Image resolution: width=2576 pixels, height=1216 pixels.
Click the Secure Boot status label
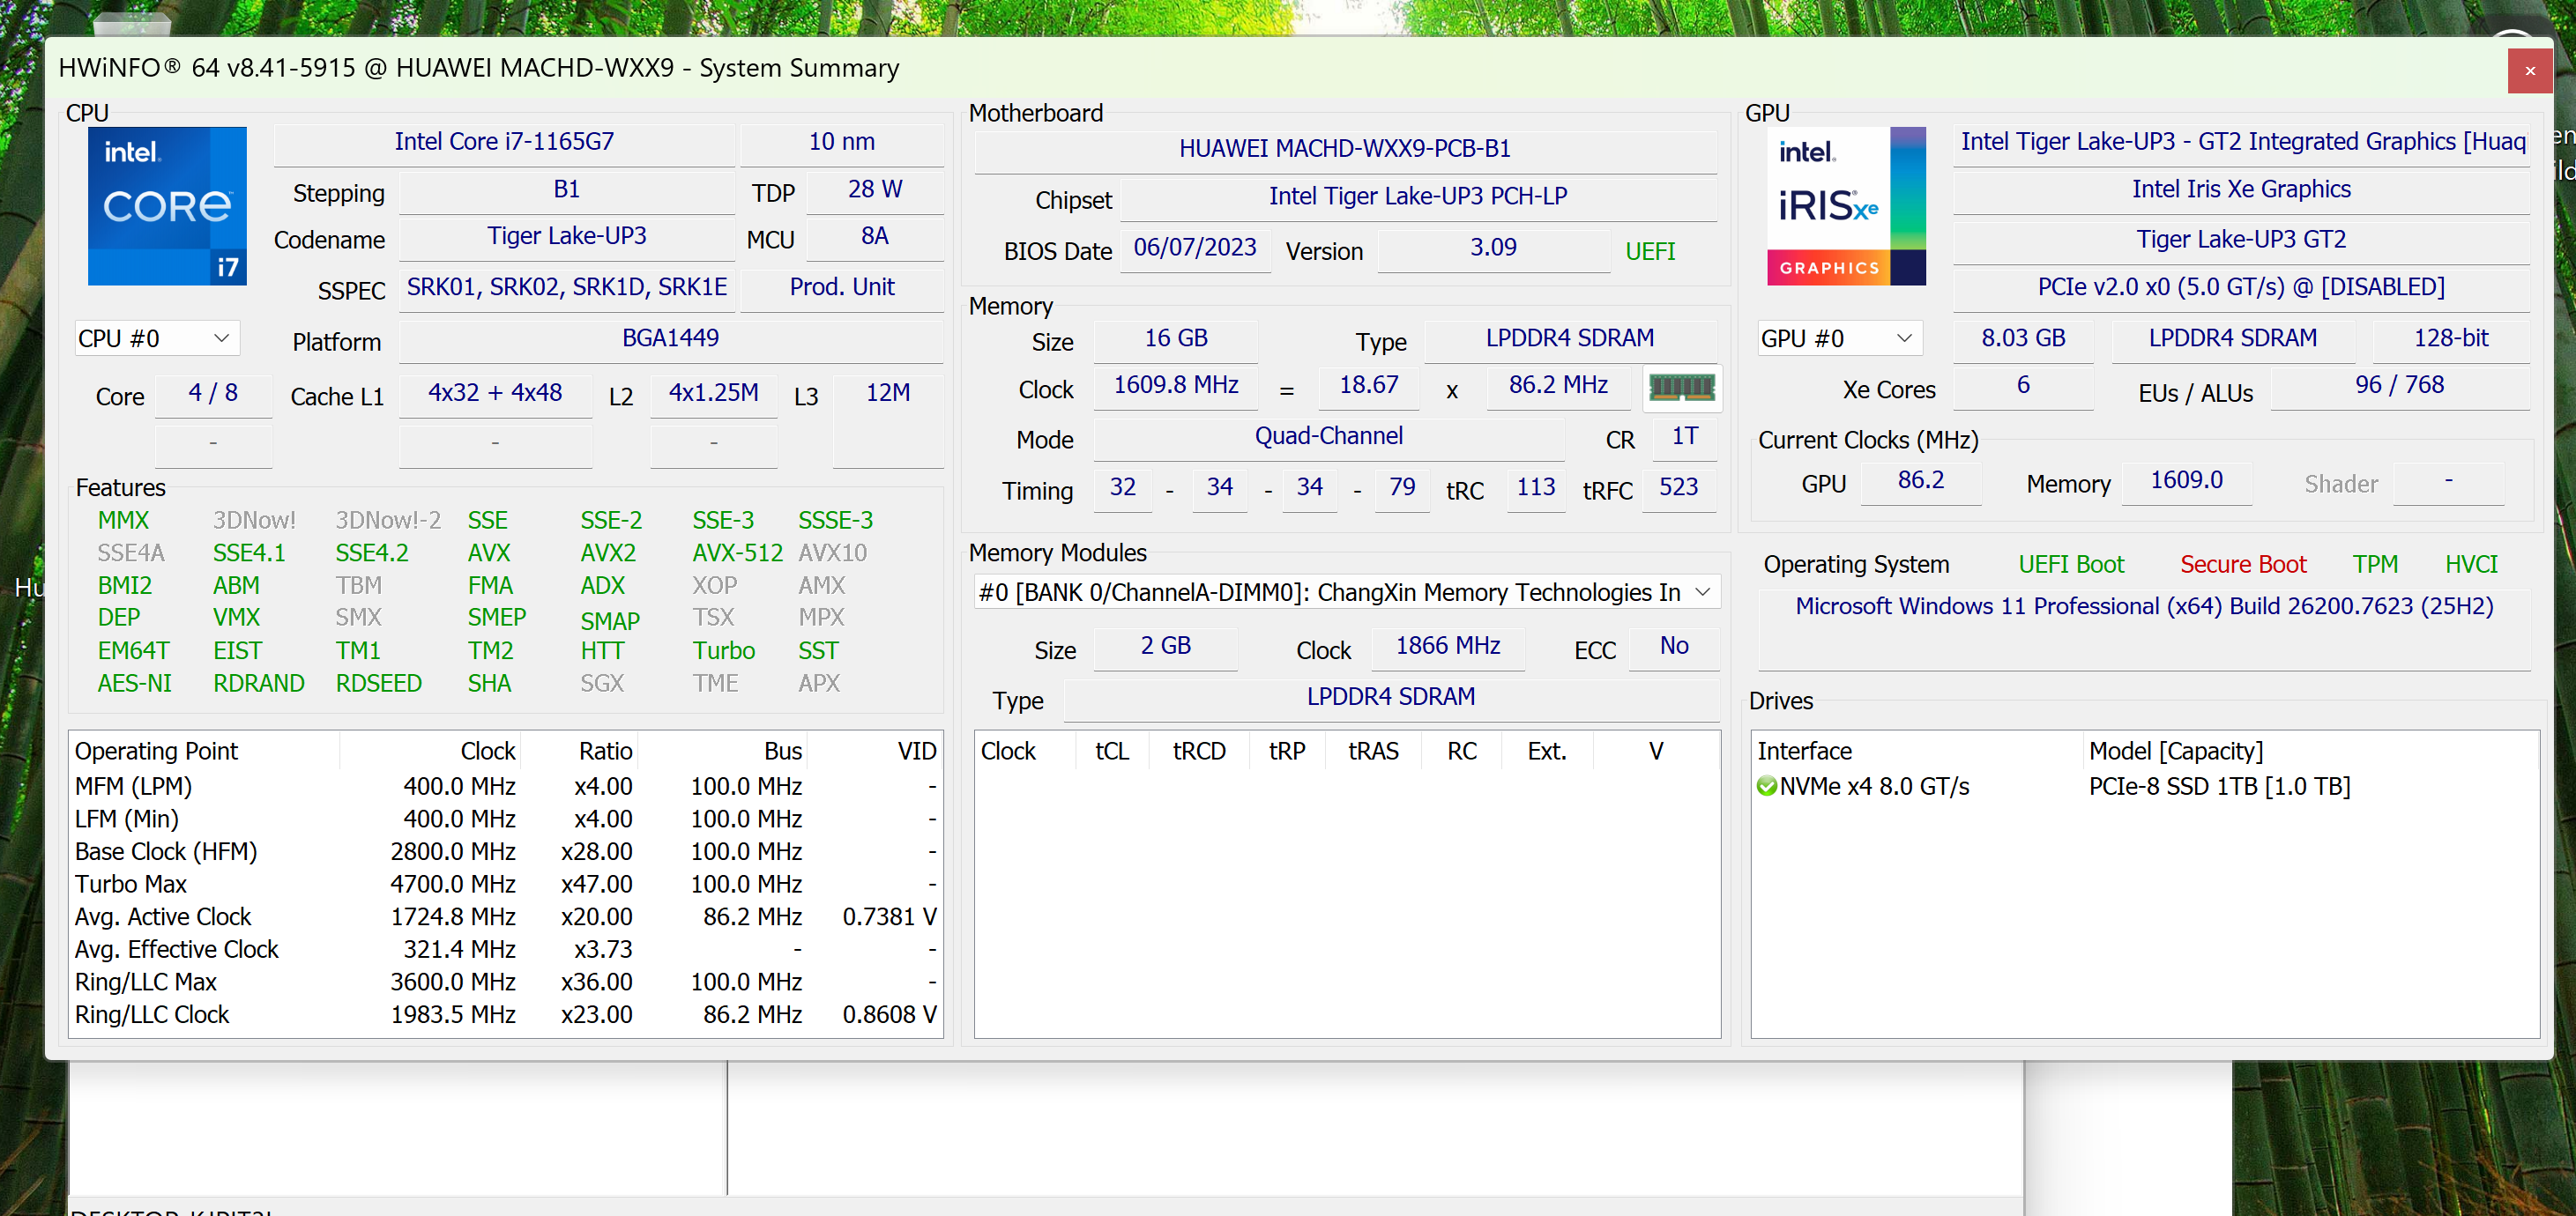[x=2243, y=565]
